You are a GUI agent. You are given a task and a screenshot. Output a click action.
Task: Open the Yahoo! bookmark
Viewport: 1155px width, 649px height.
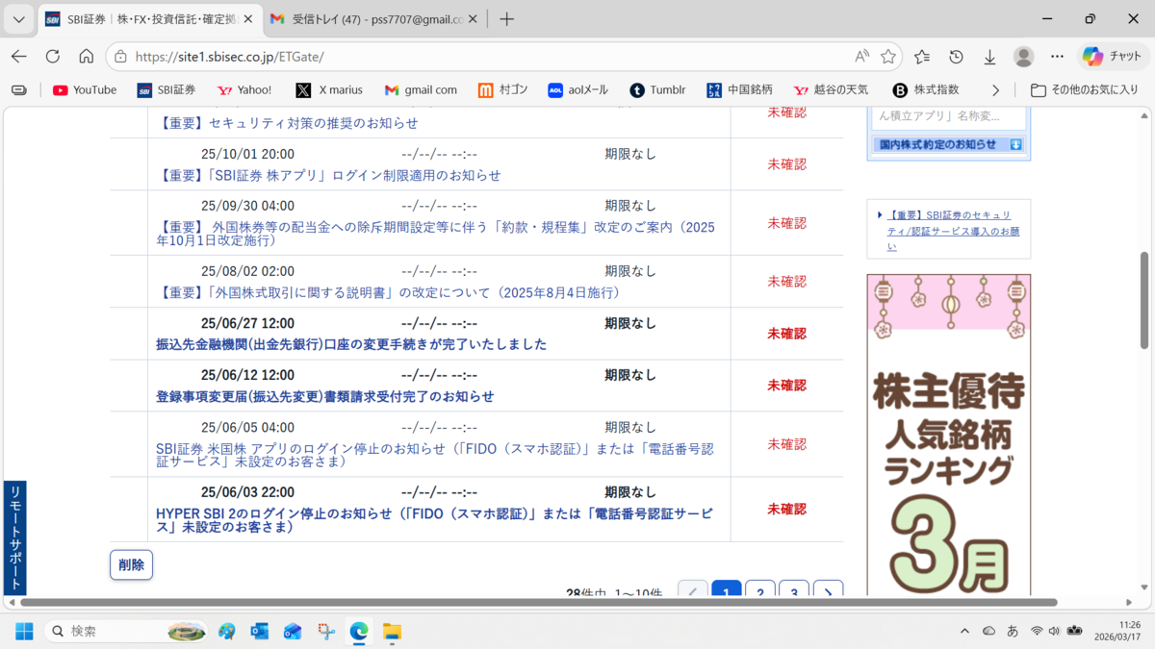coord(244,89)
